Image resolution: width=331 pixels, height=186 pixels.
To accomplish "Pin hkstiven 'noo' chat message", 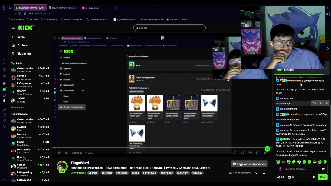I will pyautogui.click(x=321, y=103).
